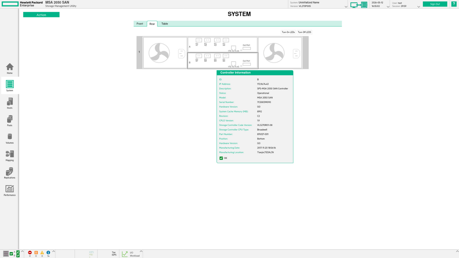Screen dimensions: 459x258
Task: Select FC port A4 on controller A
Action: [226, 40]
